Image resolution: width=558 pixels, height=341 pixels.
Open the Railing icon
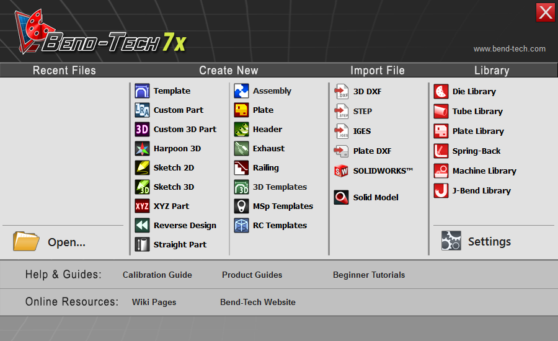coord(241,167)
